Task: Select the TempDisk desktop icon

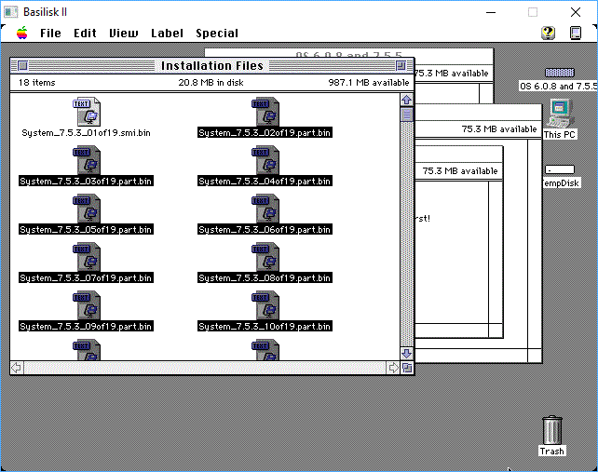Action: (560, 169)
